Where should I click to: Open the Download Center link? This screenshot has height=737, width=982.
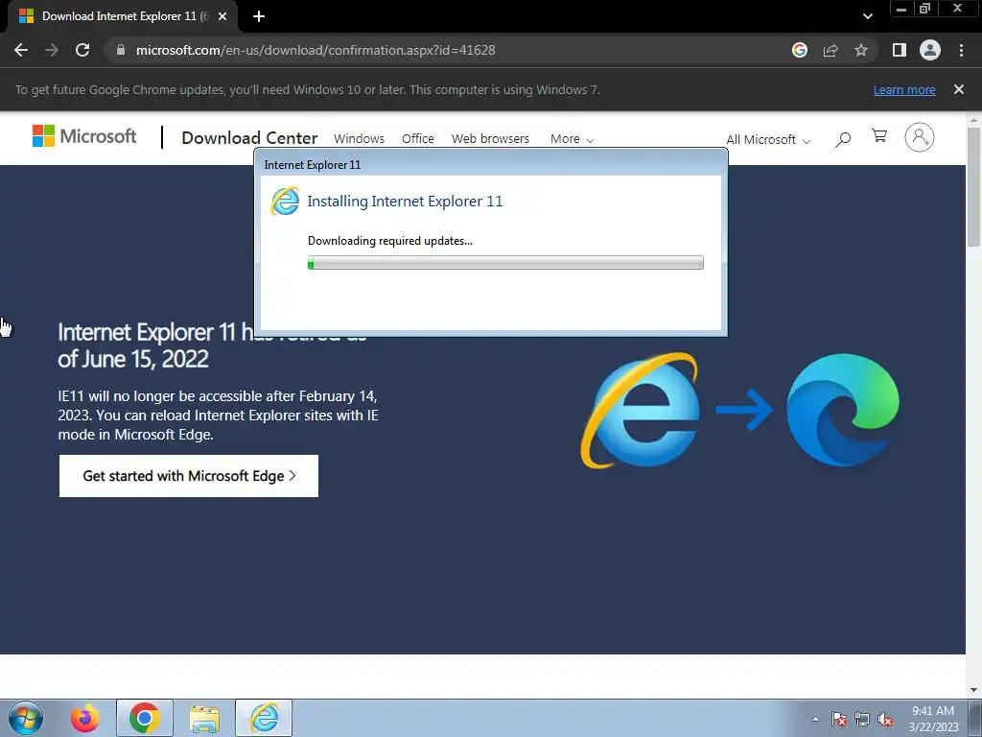249,138
